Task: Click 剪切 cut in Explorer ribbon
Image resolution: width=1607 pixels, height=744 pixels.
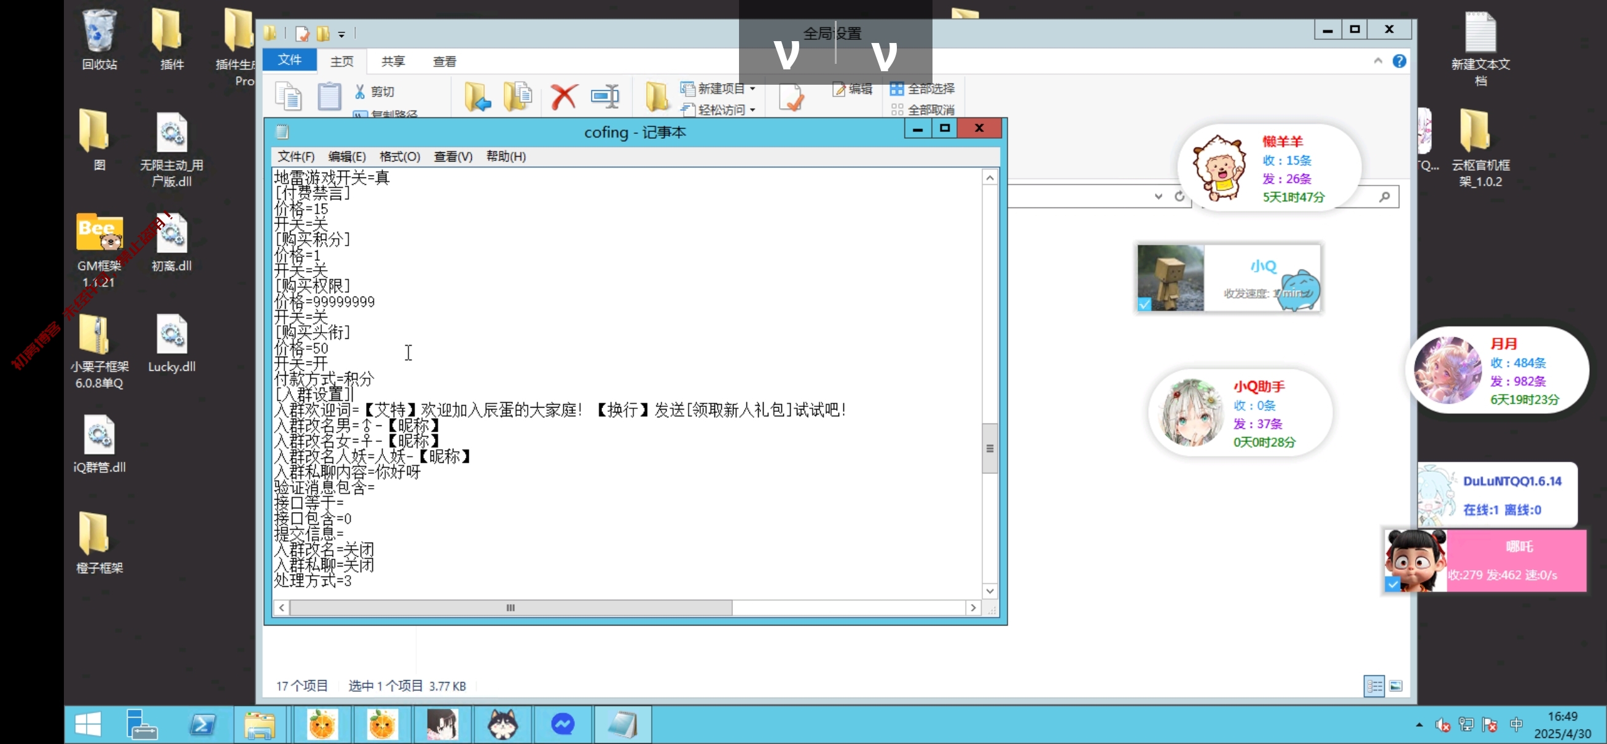Action: coord(374,91)
